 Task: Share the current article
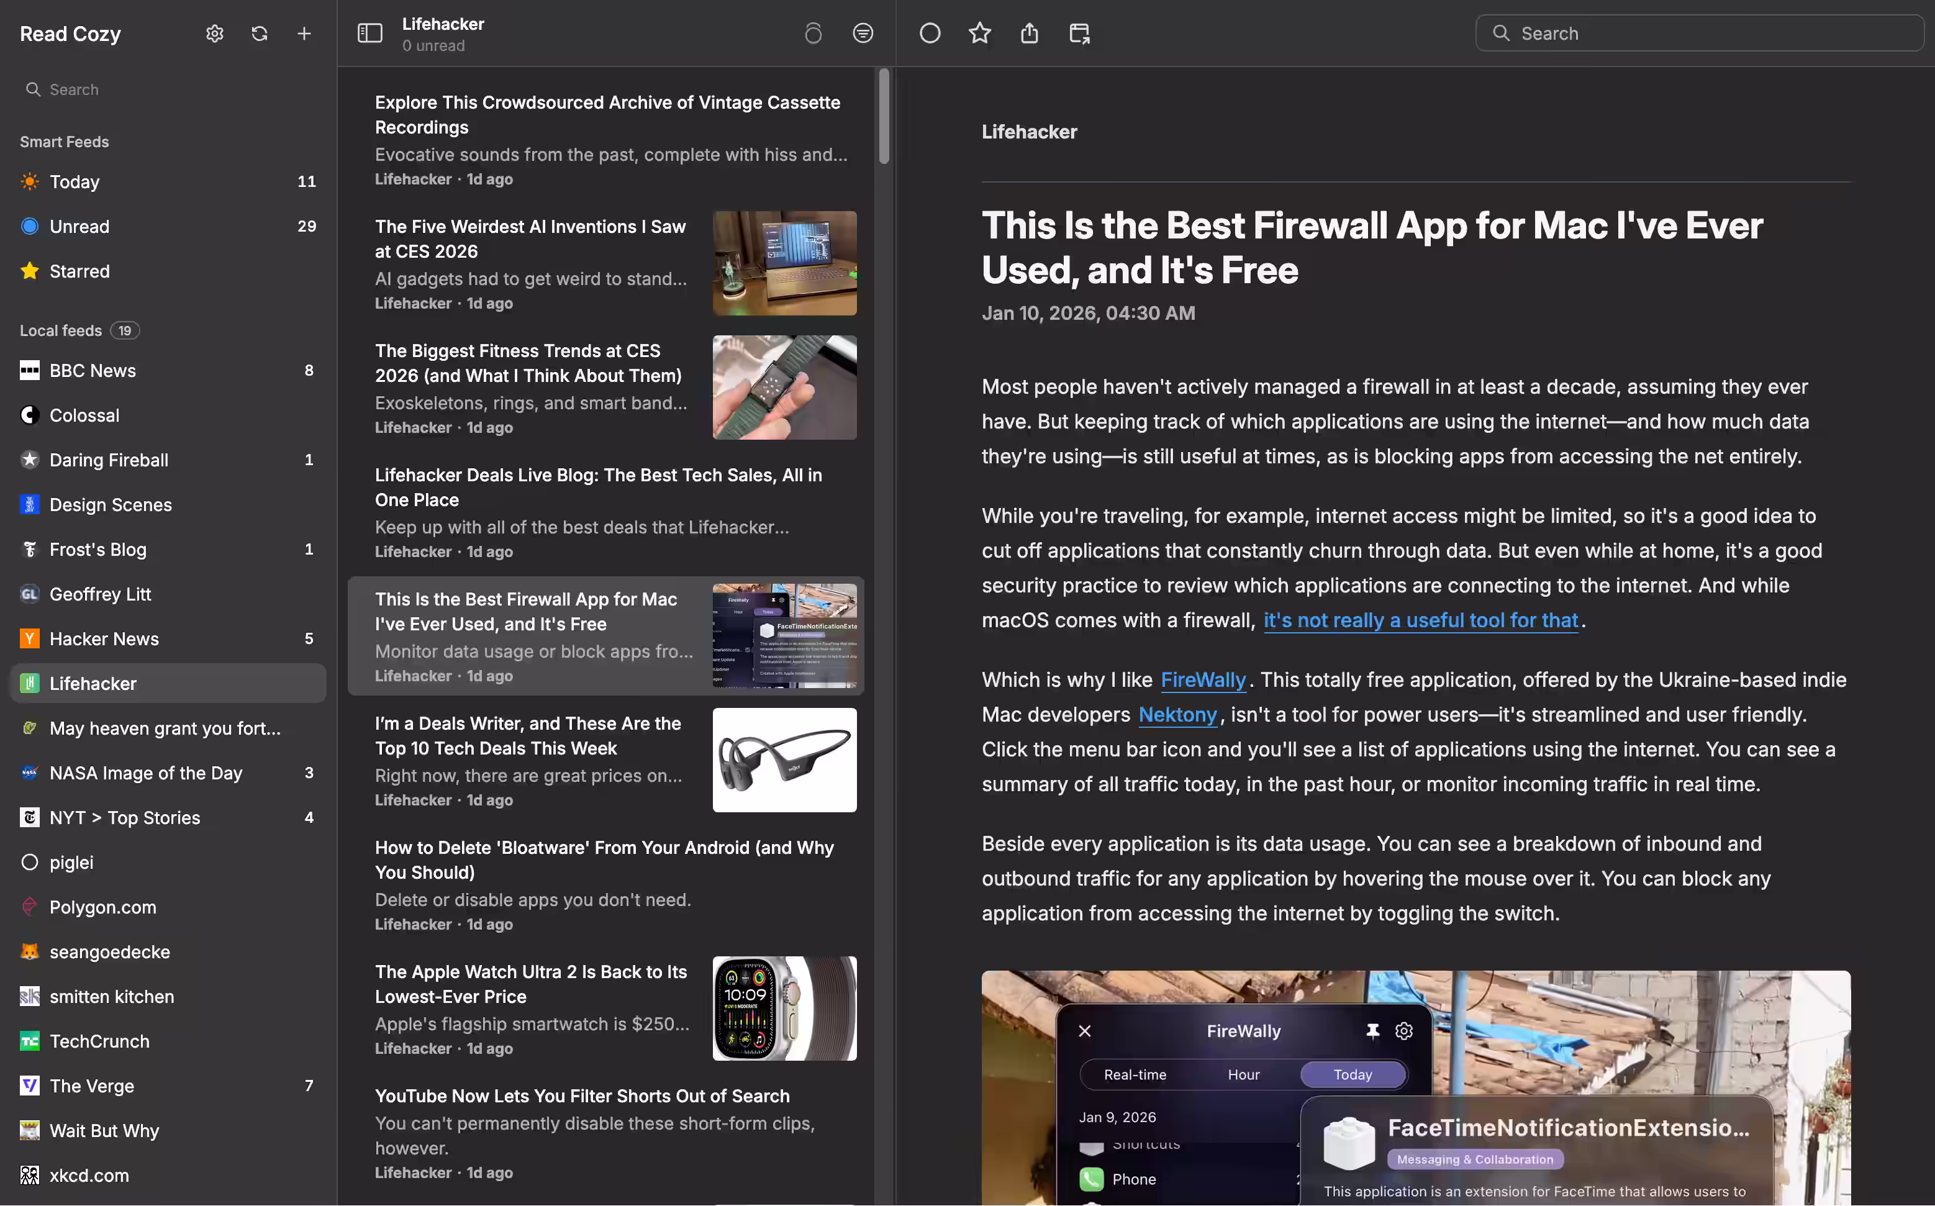pyautogui.click(x=1029, y=34)
